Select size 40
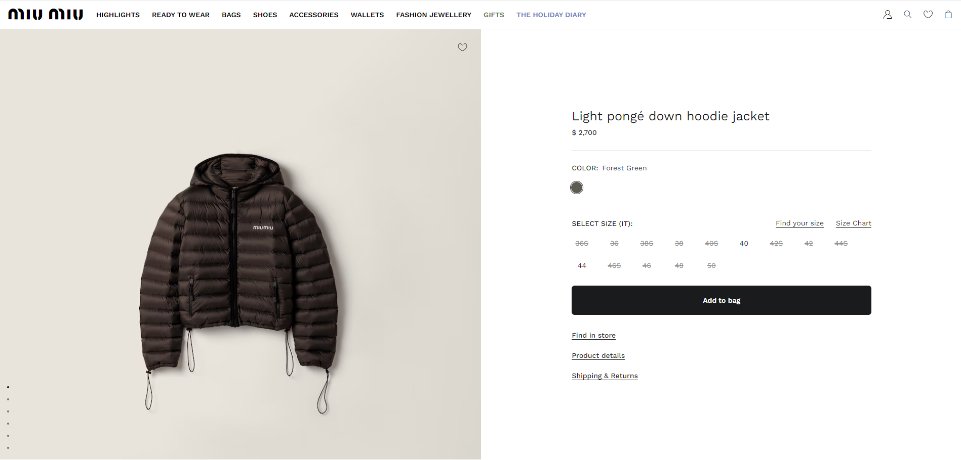This screenshot has width=961, height=460. (x=743, y=244)
